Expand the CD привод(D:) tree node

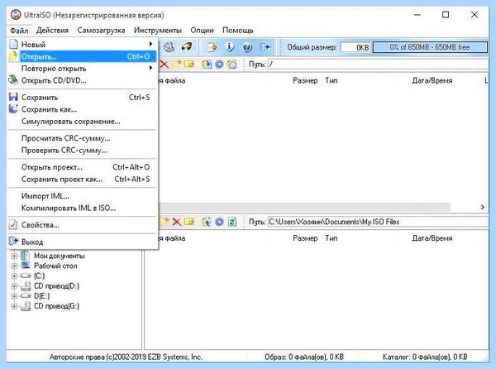[14, 286]
